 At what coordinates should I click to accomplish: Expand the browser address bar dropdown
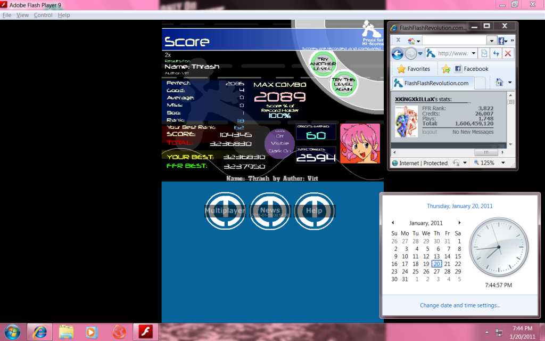coord(473,54)
